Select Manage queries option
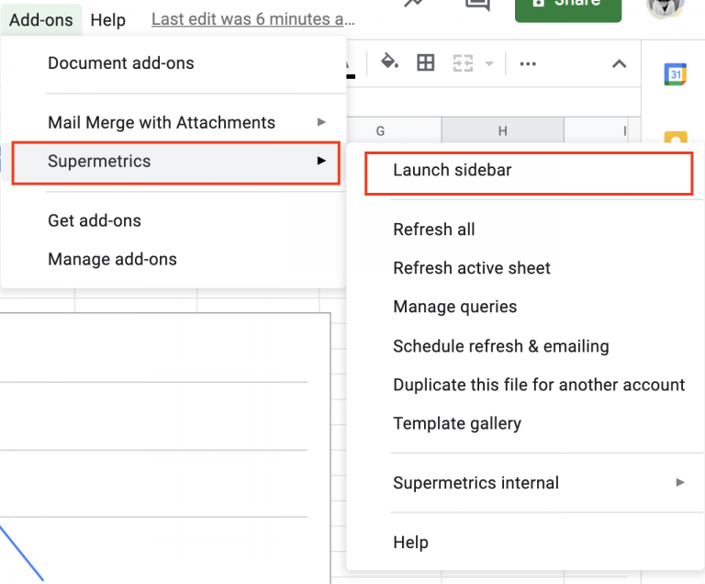Image resolution: width=705 pixels, height=584 pixels. point(455,307)
